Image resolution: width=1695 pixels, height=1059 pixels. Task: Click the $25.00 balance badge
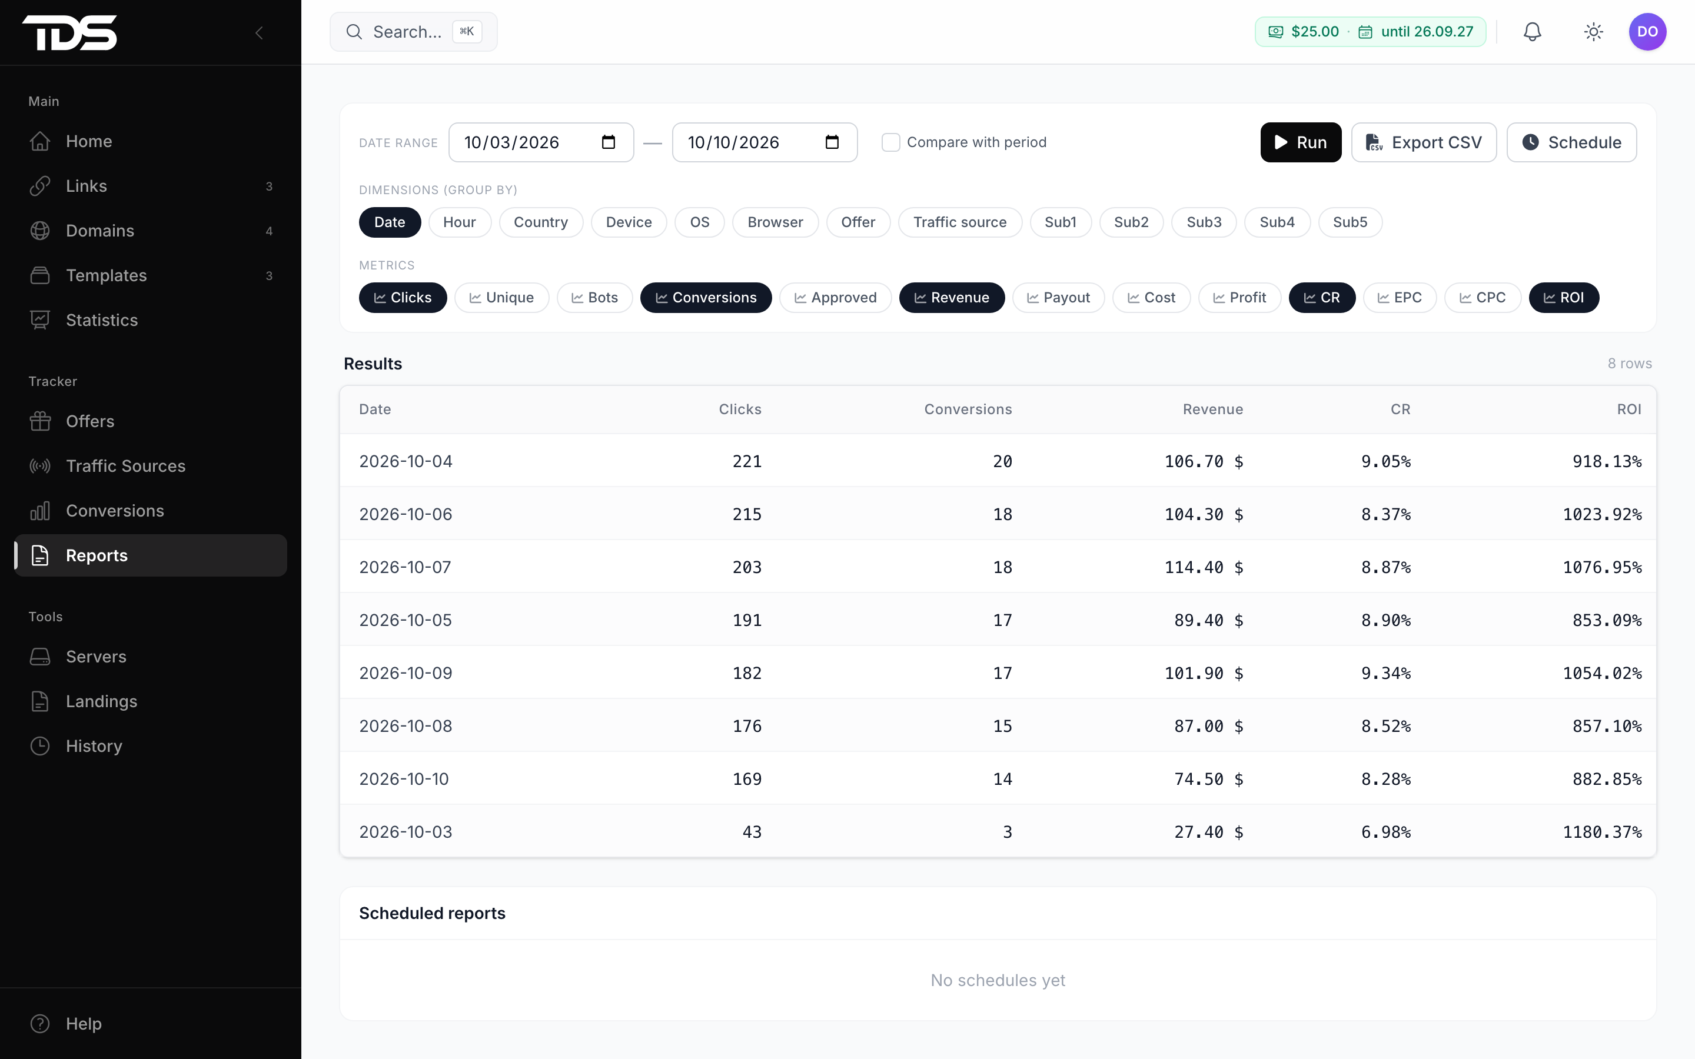pos(1304,32)
